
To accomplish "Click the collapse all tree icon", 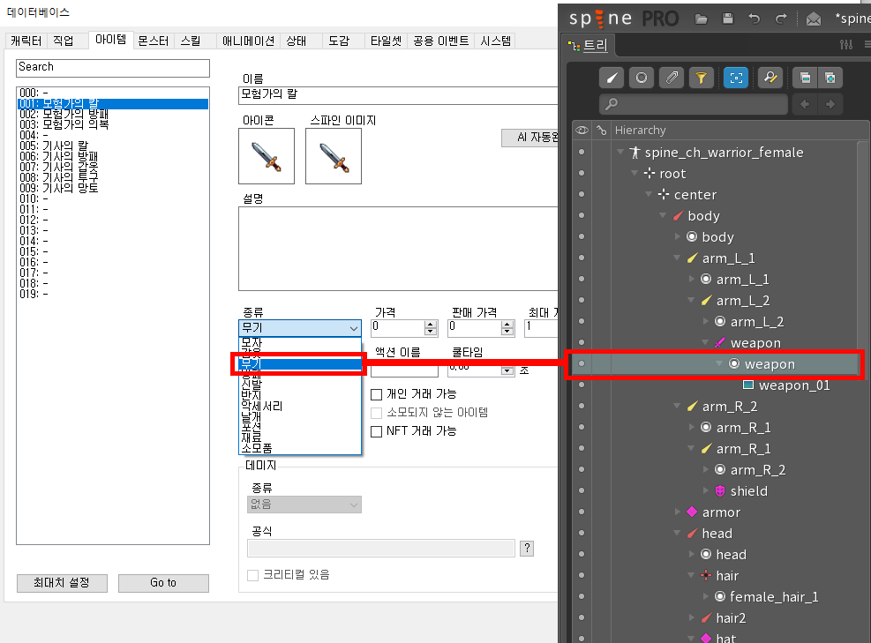I will 805,78.
